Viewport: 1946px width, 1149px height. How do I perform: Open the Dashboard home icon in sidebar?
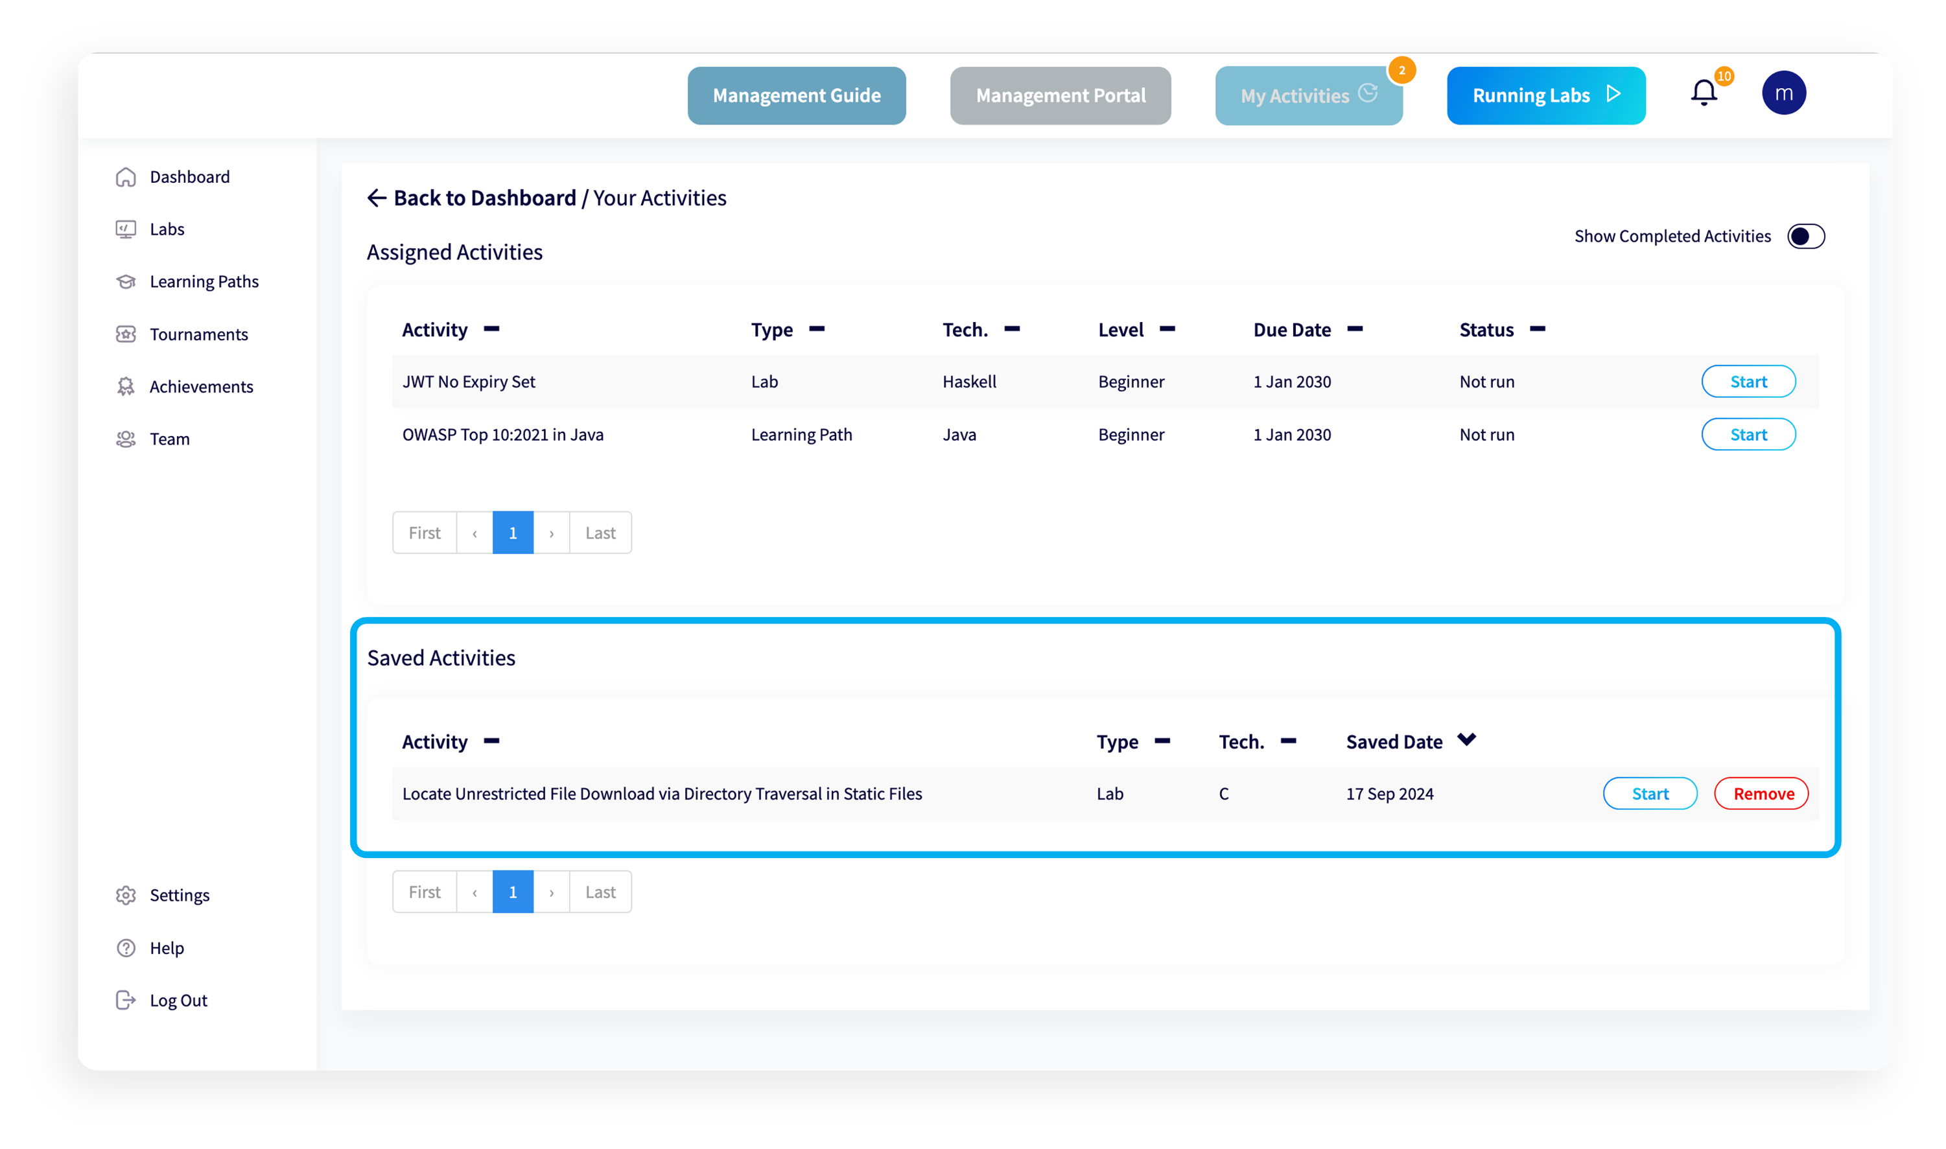click(x=126, y=178)
